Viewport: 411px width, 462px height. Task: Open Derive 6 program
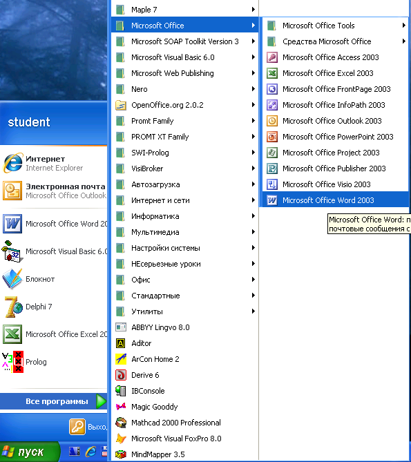pyautogui.click(x=184, y=375)
